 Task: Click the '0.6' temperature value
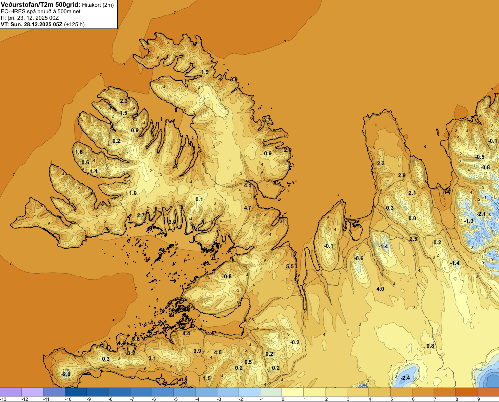(86, 162)
